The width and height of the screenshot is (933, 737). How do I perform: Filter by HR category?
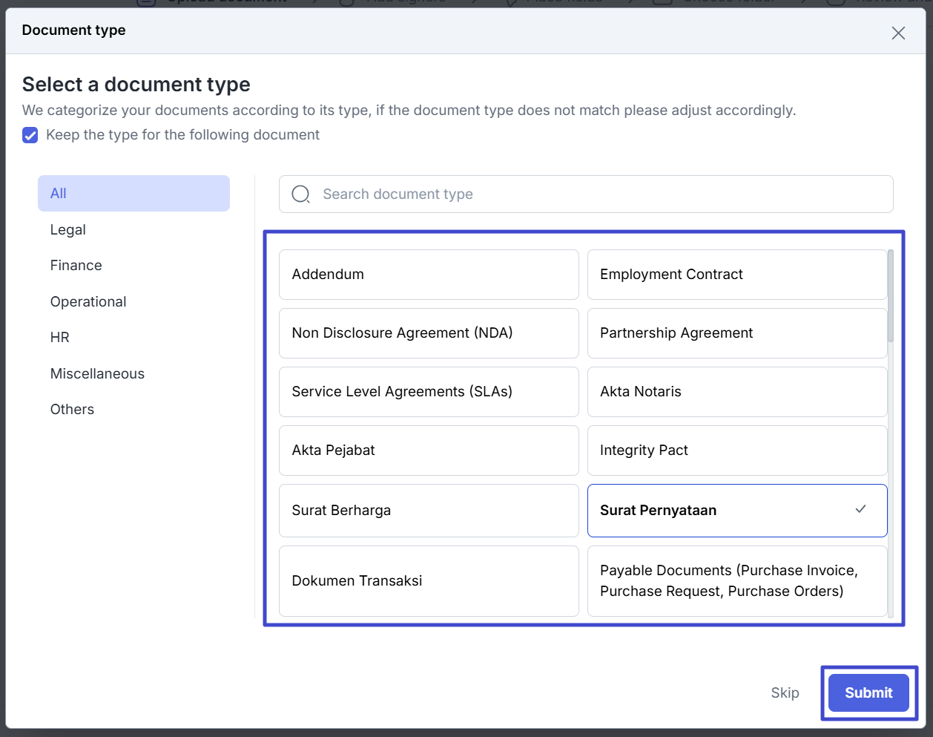[x=60, y=338]
